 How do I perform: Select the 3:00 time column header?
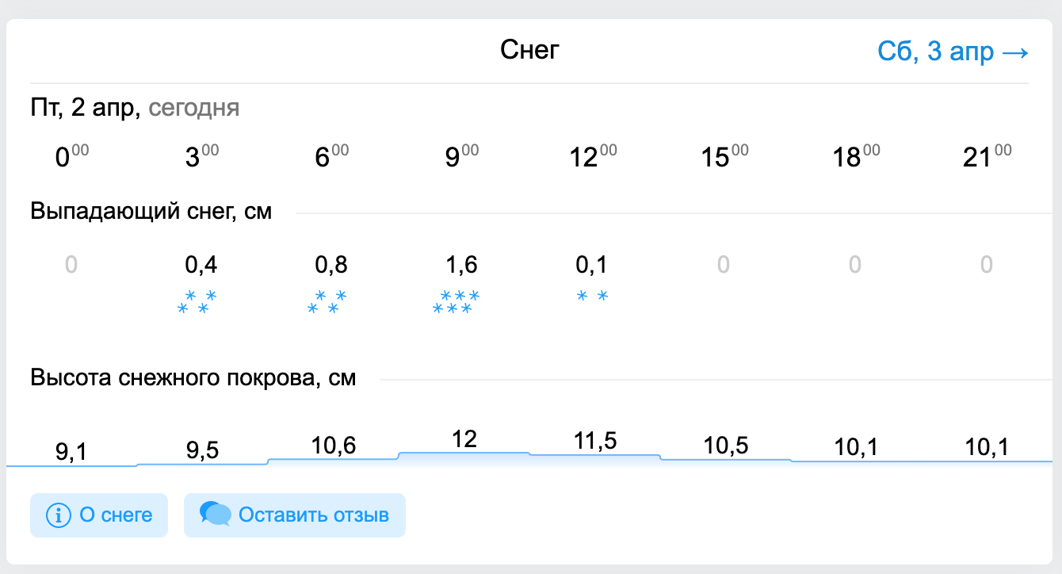pos(201,157)
